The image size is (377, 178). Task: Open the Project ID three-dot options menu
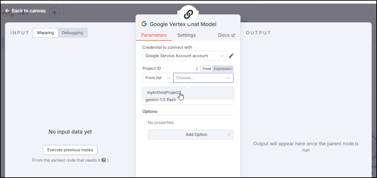[197, 68]
